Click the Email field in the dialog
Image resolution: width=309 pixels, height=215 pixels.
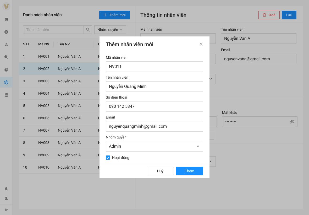(x=154, y=126)
